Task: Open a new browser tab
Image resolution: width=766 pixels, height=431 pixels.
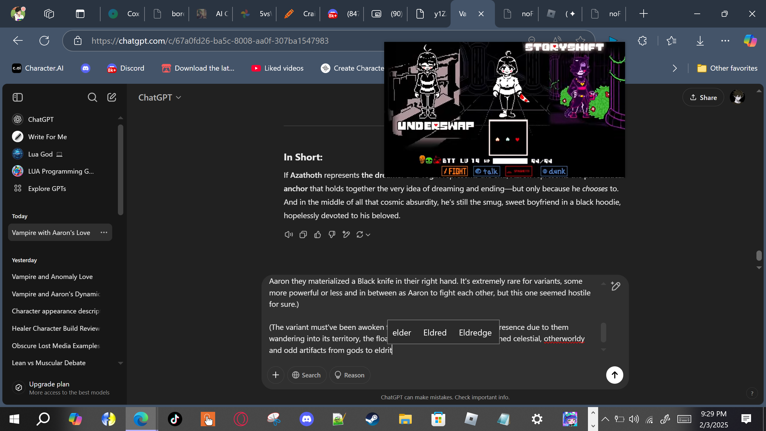Action: (643, 14)
